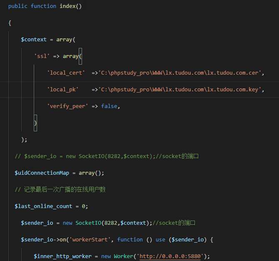Viewport: 279px width, 261px height.
Task: Open the http://0.0.0.0:5880 link
Action: [x=170, y=256]
